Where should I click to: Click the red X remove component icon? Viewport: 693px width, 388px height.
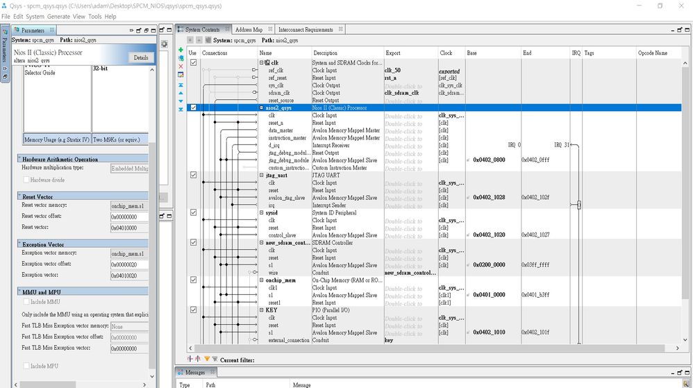(181, 67)
